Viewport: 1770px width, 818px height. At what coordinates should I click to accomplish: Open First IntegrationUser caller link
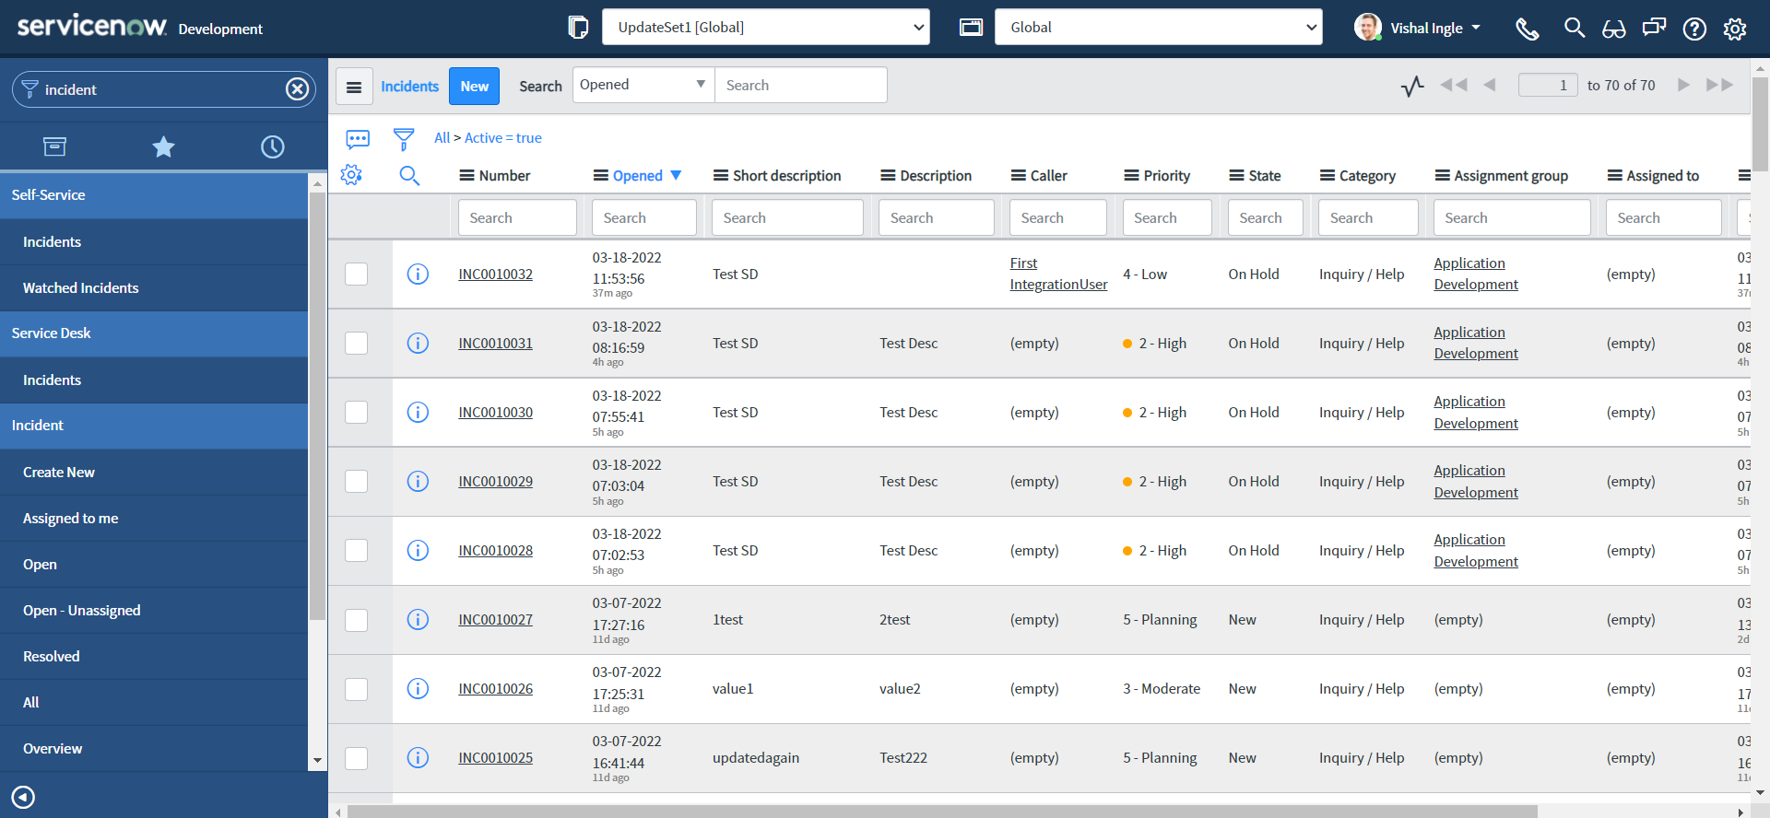[x=1058, y=275]
